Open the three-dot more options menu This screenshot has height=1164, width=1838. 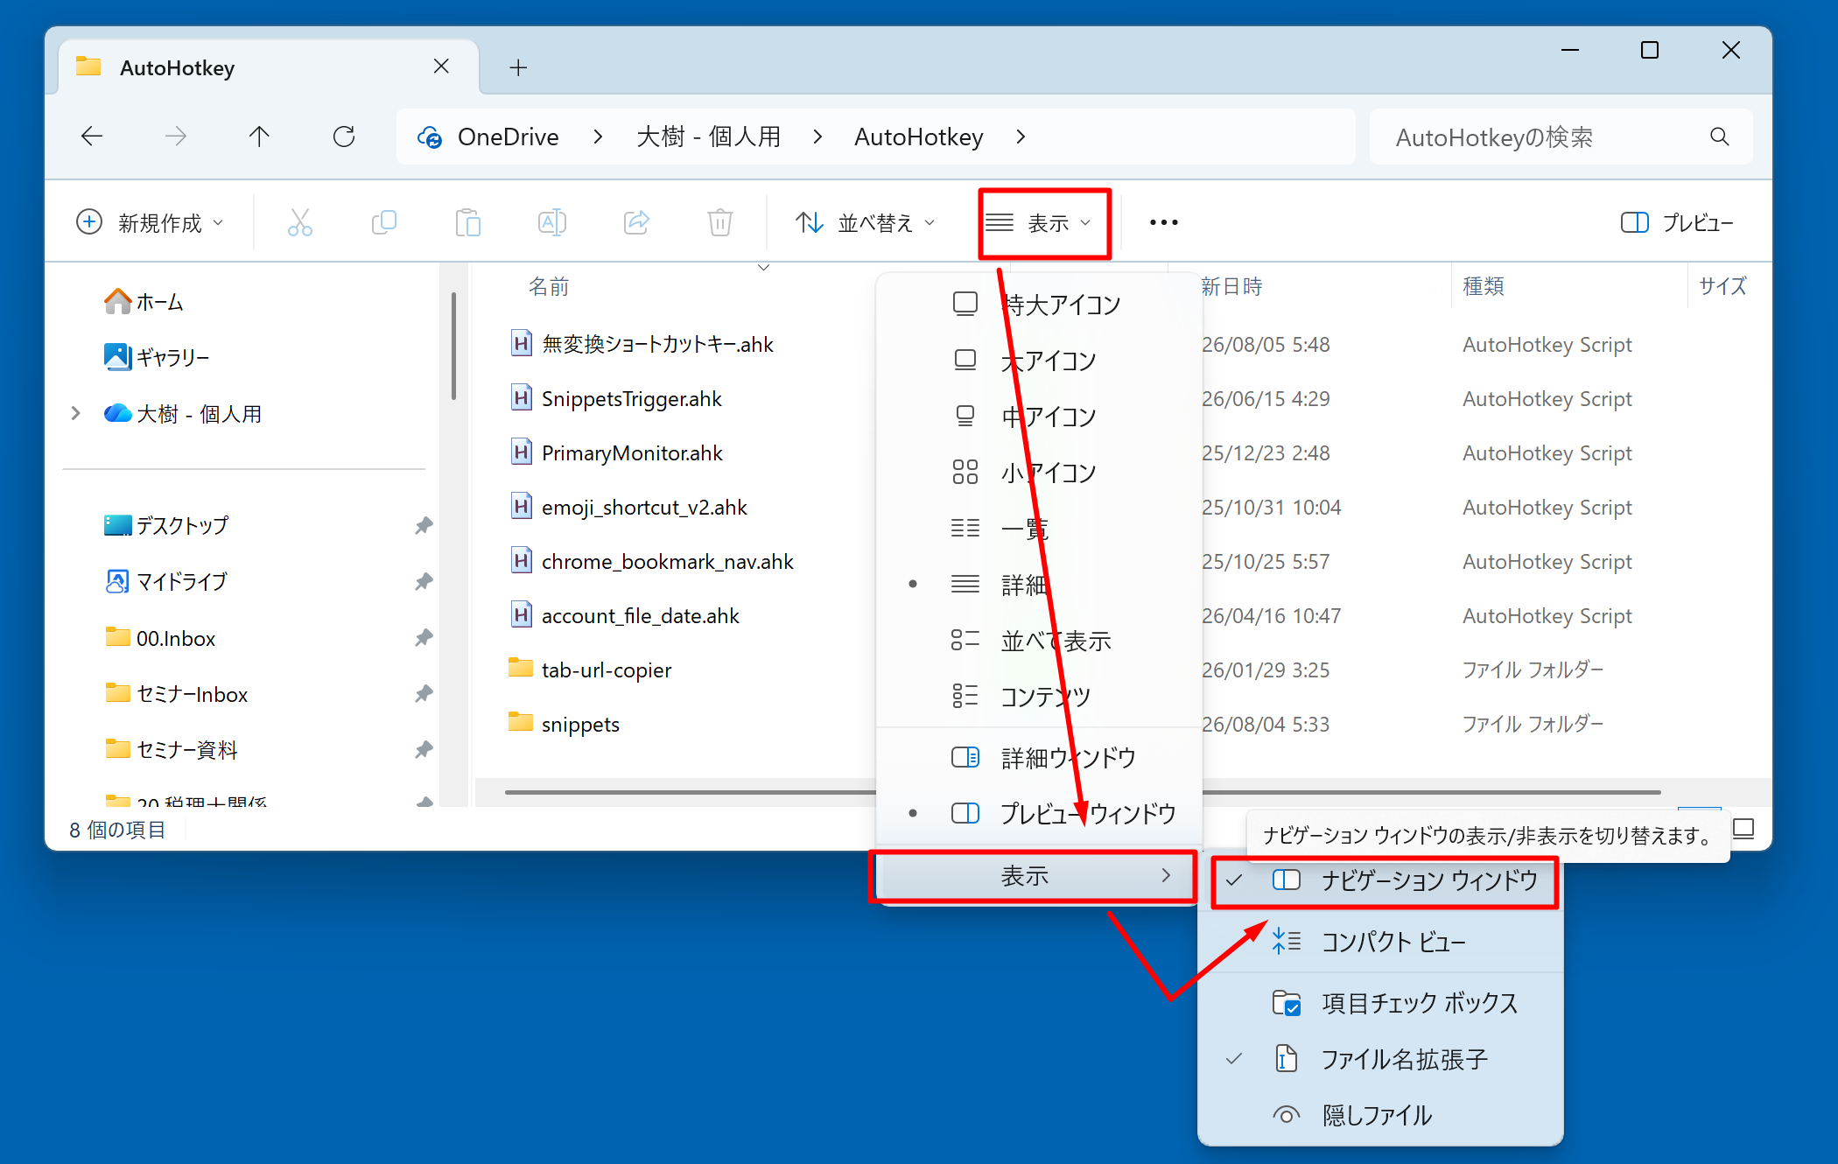click(x=1163, y=222)
